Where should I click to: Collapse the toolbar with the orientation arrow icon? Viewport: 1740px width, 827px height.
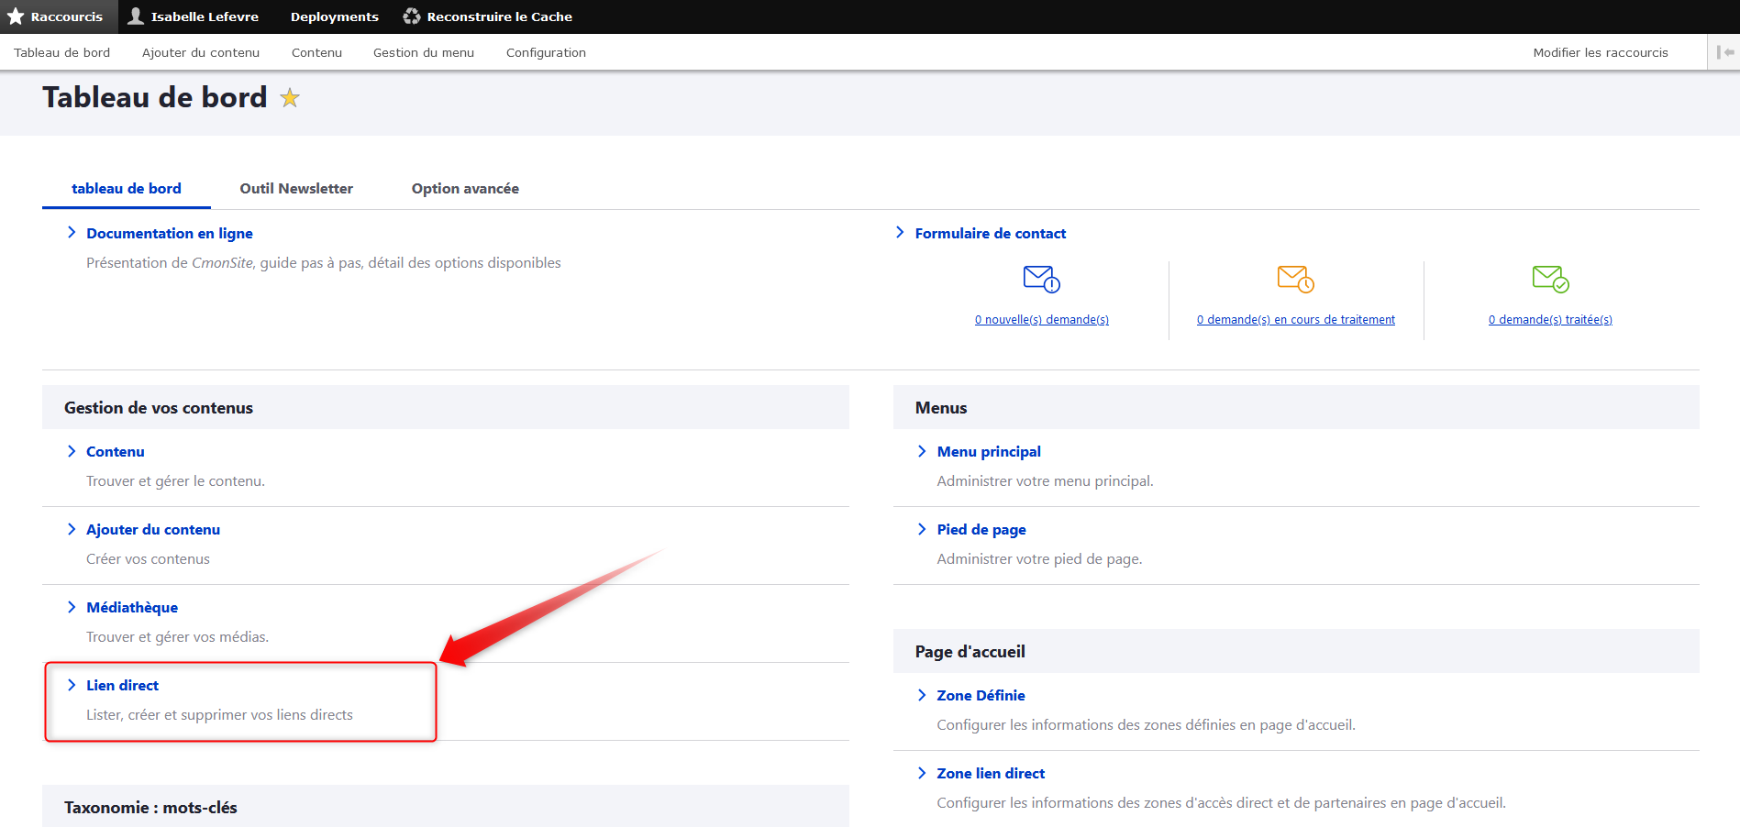[x=1724, y=52]
